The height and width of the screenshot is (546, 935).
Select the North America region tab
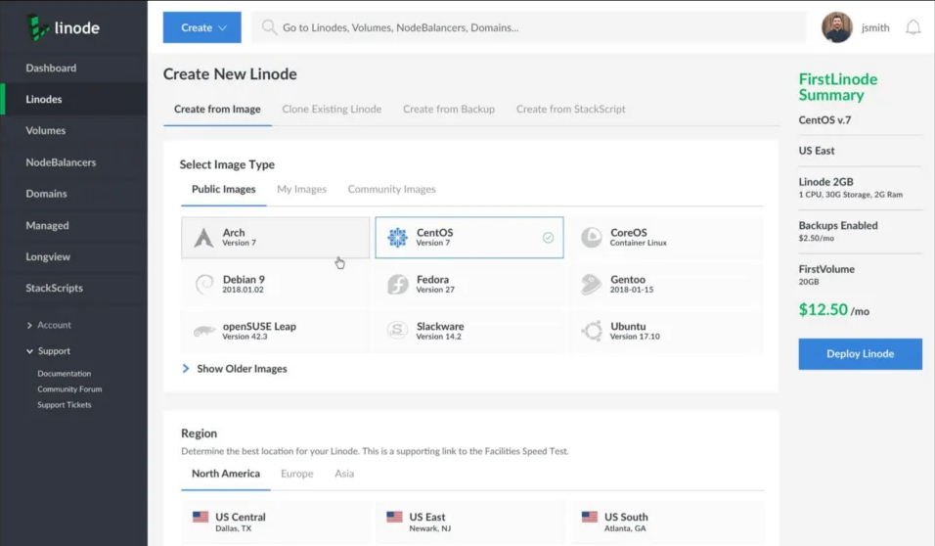[x=226, y=474]
